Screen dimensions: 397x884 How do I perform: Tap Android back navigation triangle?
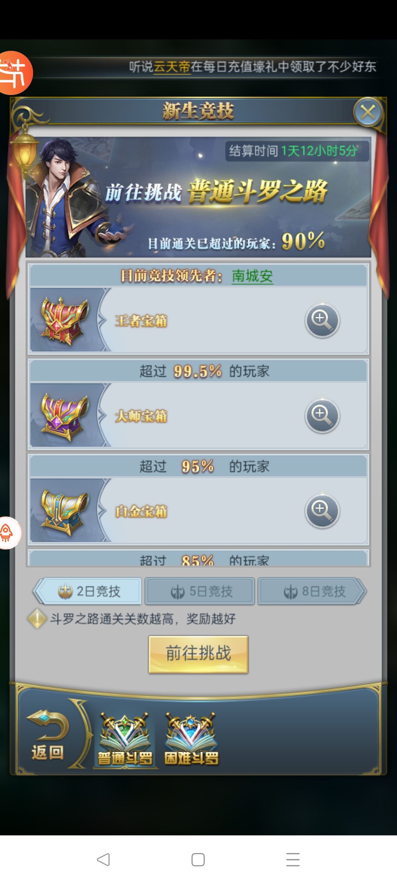click(x=103, y=860)
